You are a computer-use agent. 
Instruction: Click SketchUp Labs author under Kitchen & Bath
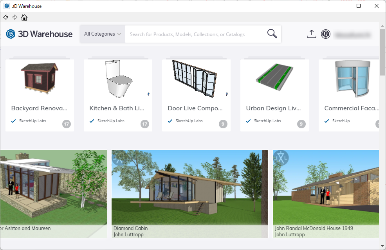[111, 121]
